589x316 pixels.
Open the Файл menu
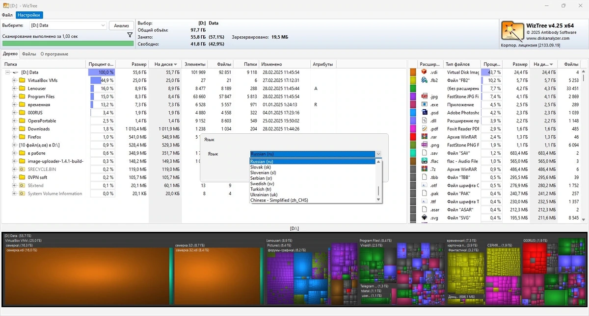pyautogui.click(x=7, y=15)
